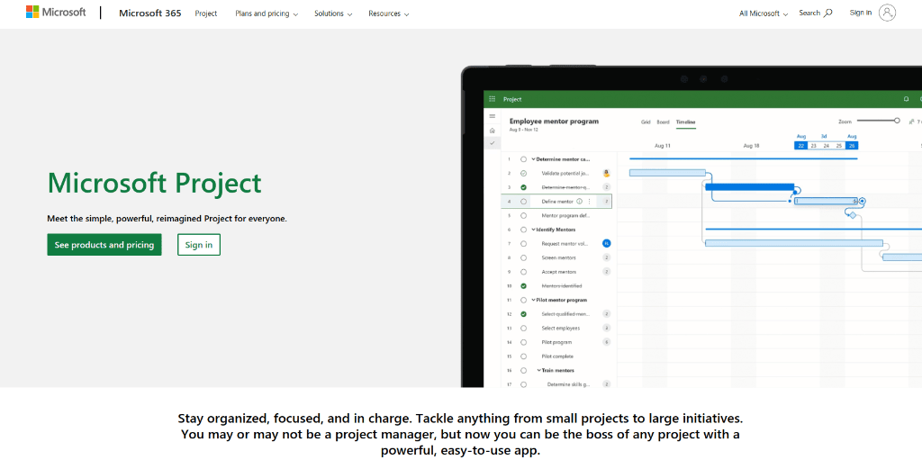Click assignee avatar on Validate potential row

click(606, 174)
